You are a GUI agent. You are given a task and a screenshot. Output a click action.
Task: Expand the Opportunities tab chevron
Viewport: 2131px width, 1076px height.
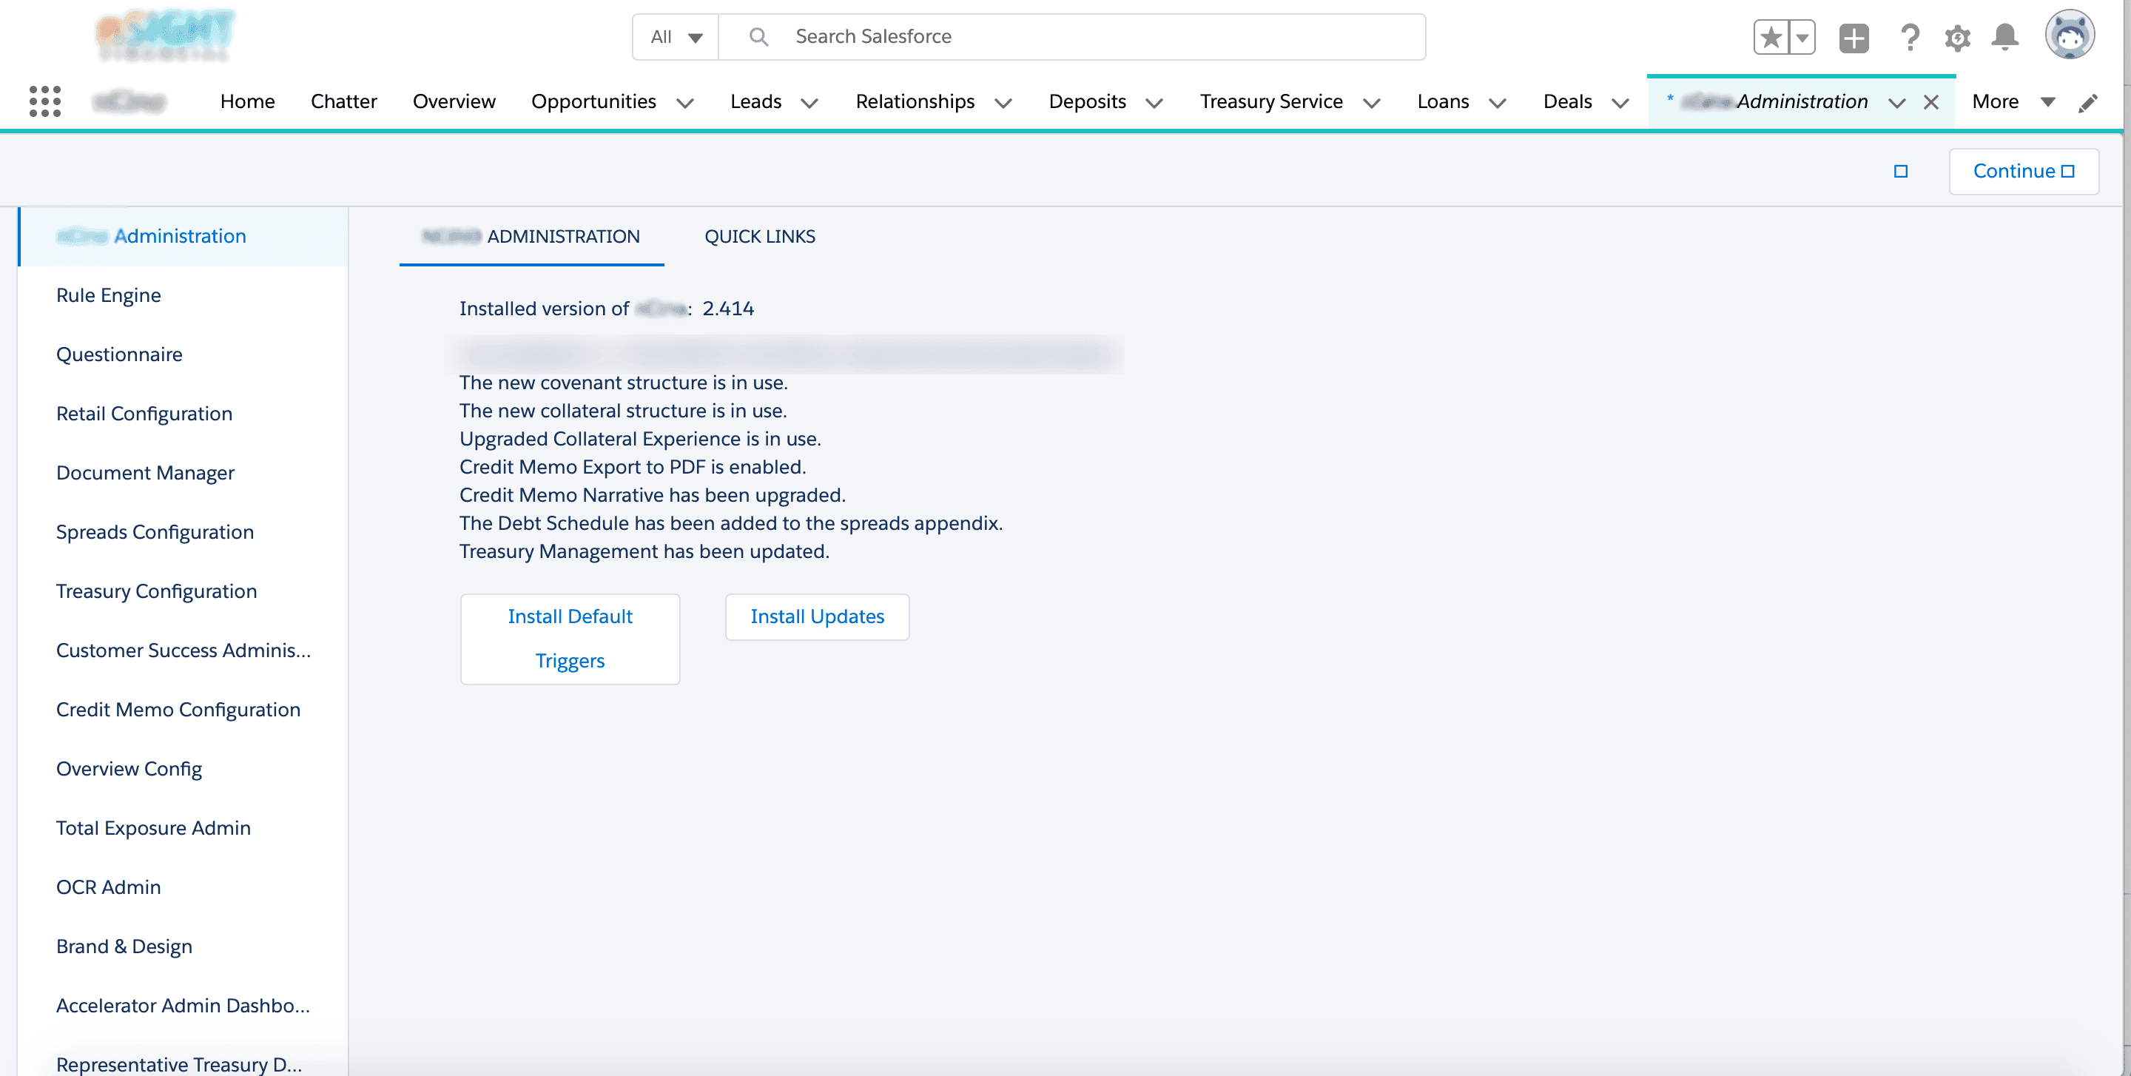(x=685, y=103)
